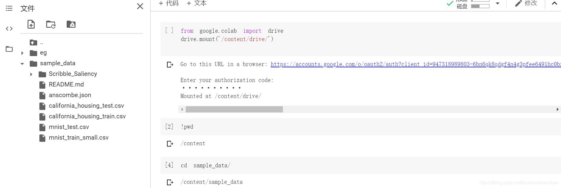The height and width of the screenshot is (188, 561).
Task: Add a new text cell (+ 文本)
Action: [x=196, y=3]
